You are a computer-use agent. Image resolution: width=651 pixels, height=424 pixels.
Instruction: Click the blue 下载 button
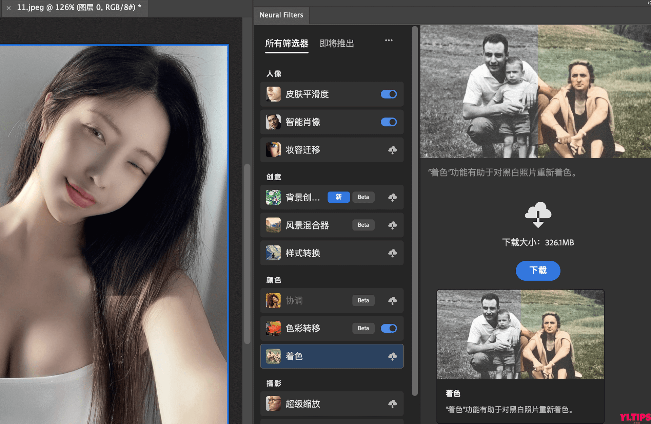(x=538, y=271)
